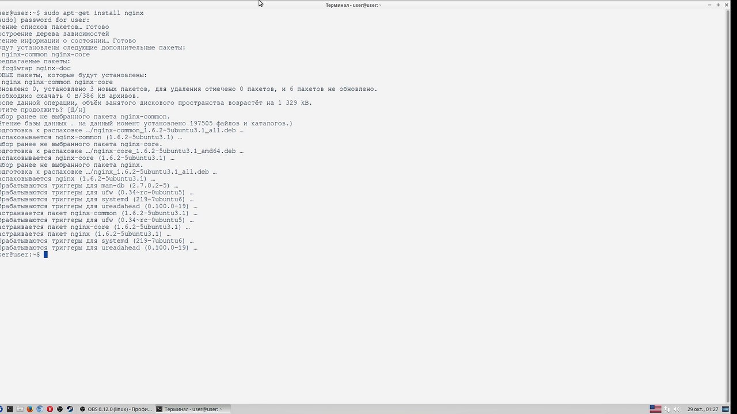The width and height of the screenshot is (737, 414).
Task: Open the main menu icon at the taskbar edge
Action: click(x=1, y=409)
